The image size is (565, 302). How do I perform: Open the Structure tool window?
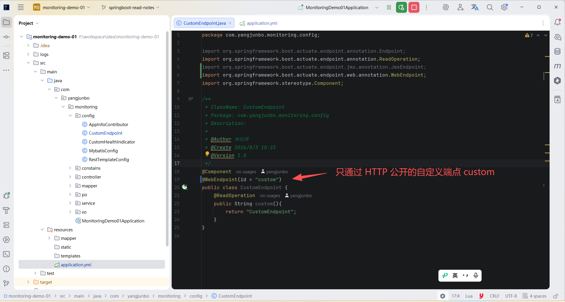click(x=6, y=55)
